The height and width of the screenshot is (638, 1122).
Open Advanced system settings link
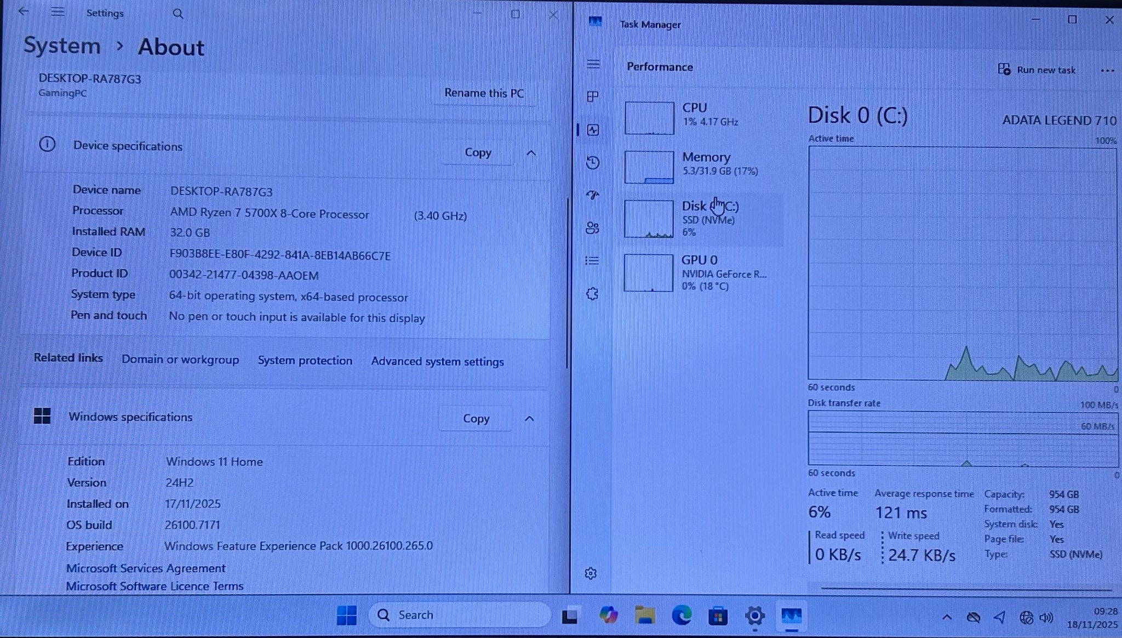(x=437, y=362)
